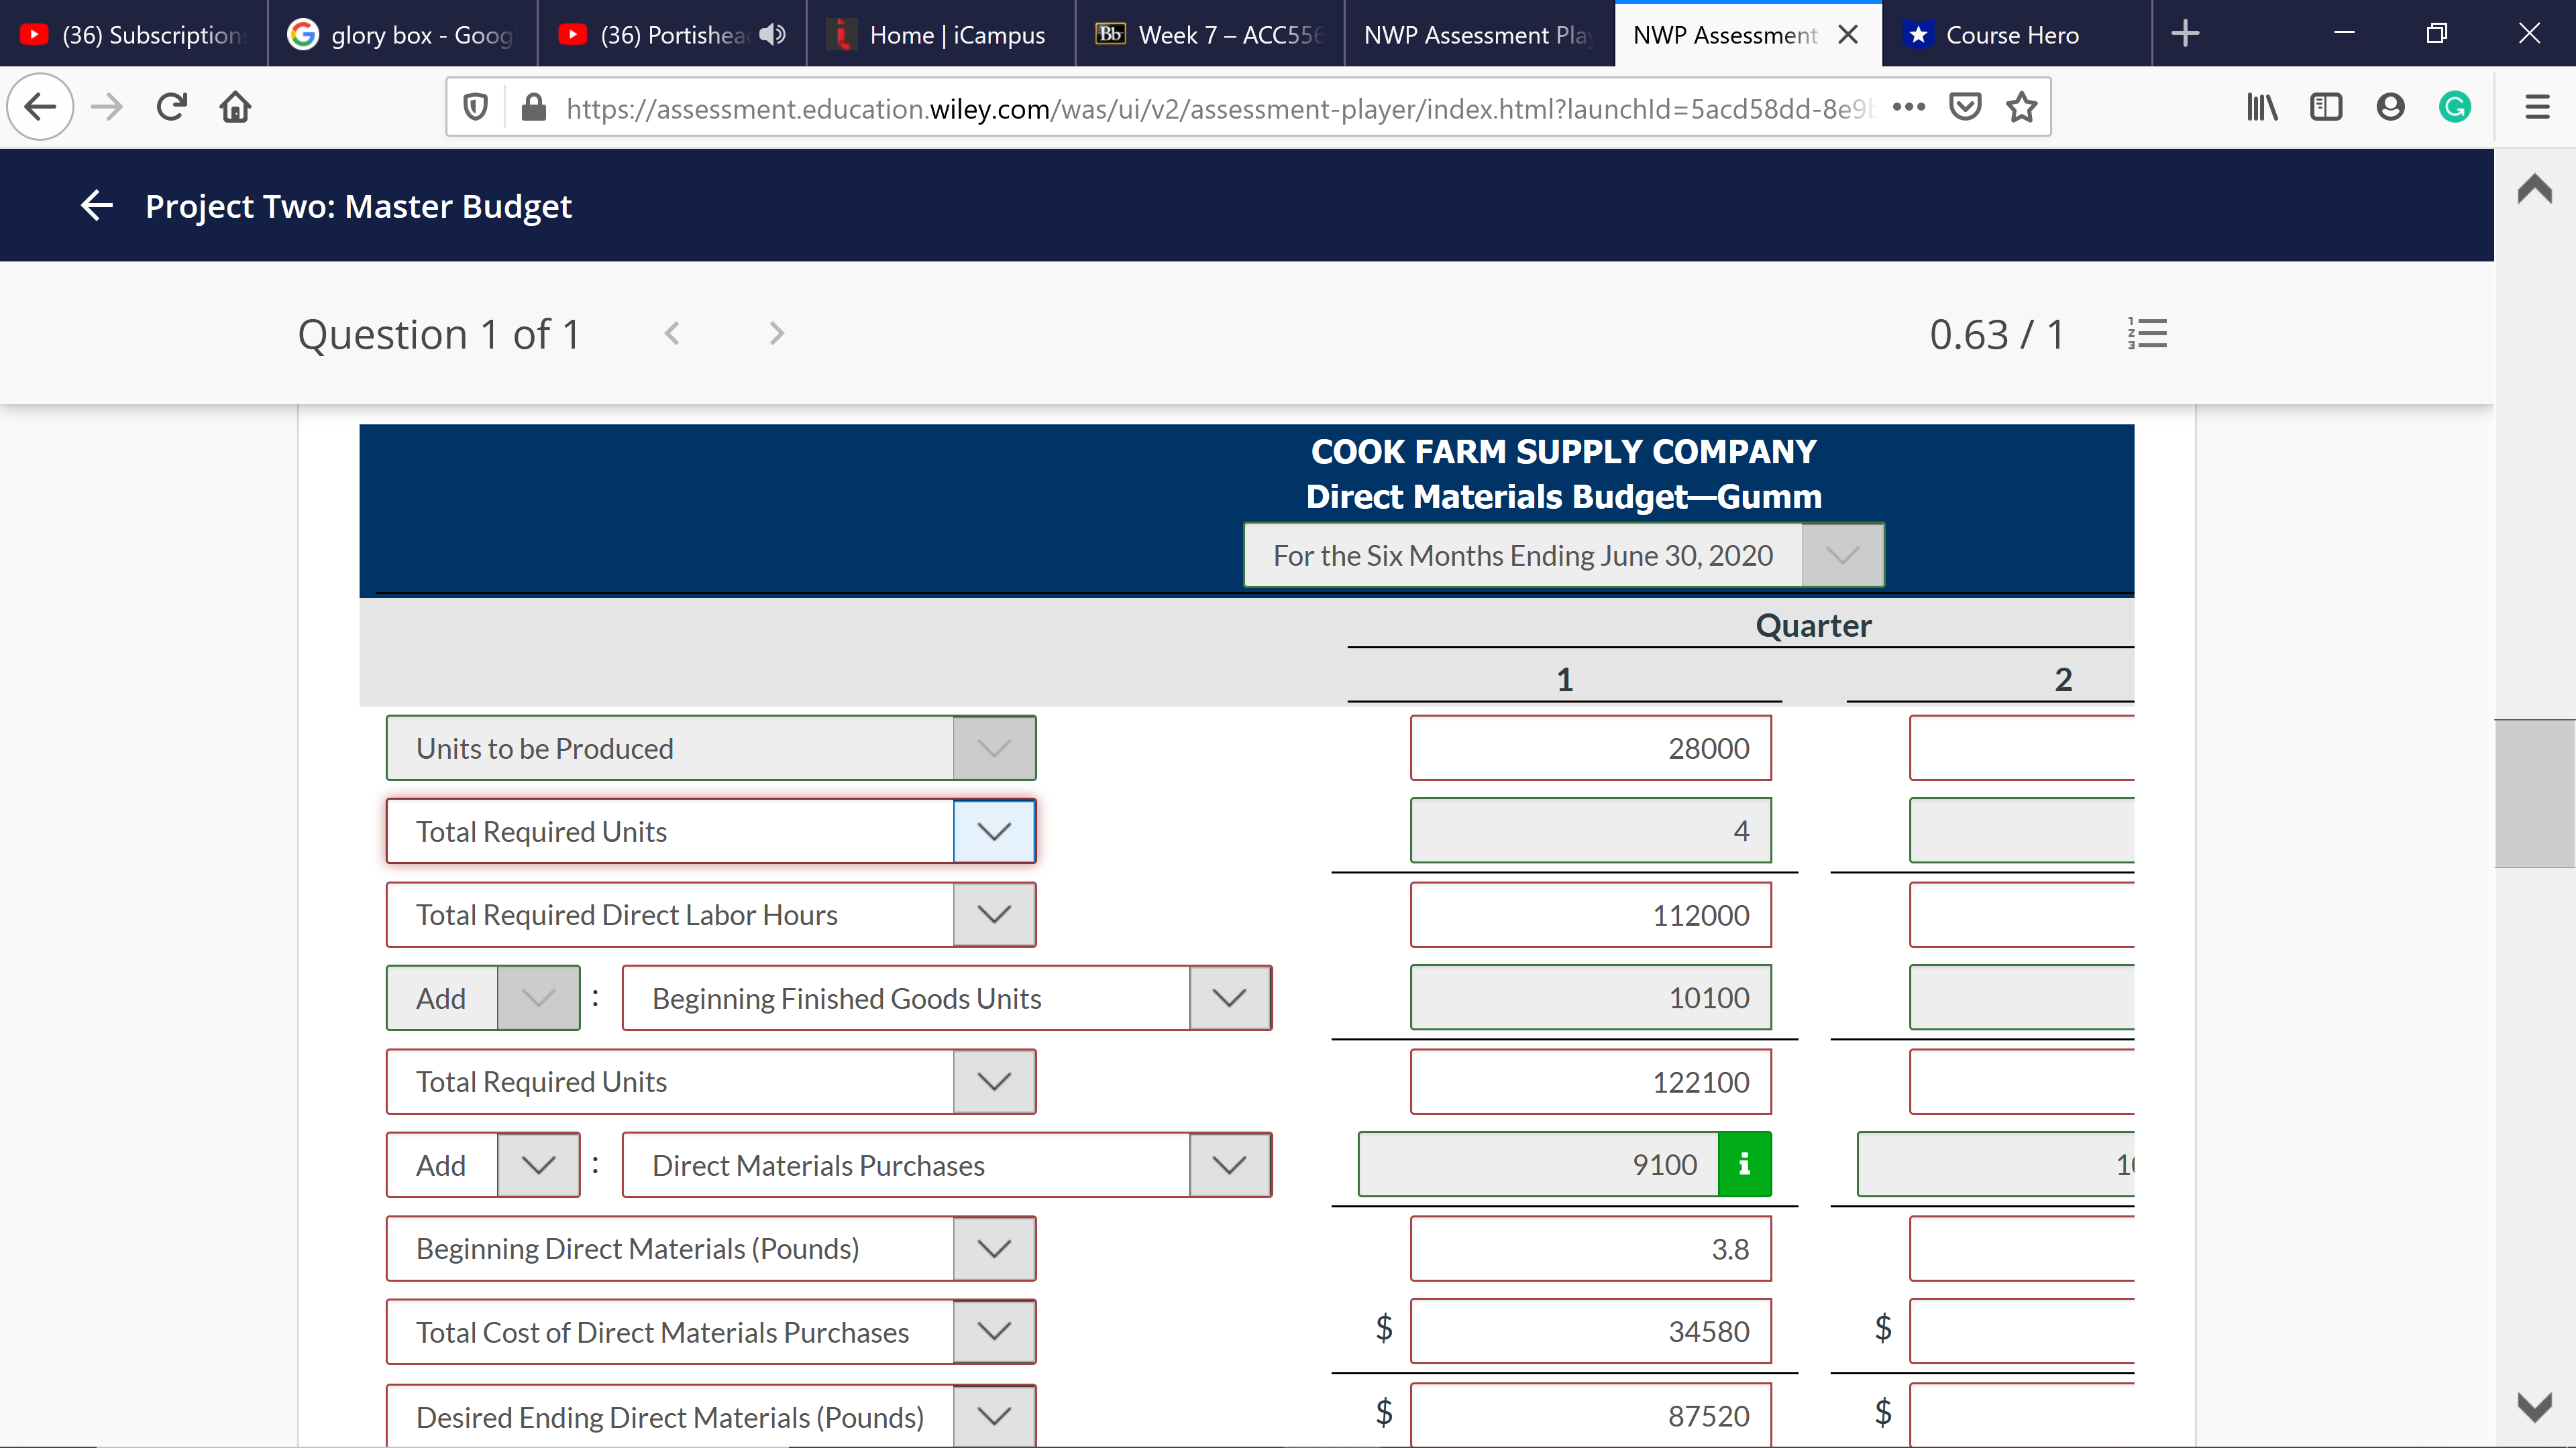The height and width of the screenshot is (1448, 2576).
Task: Click the green info icon beside 9100
Action: [1743, 1164]
